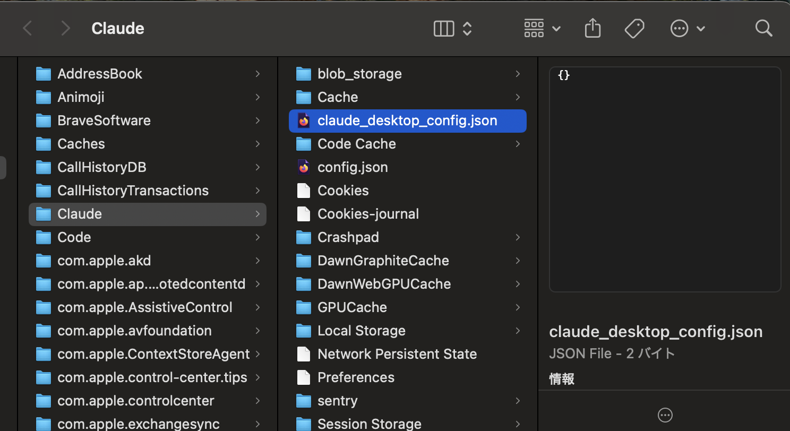Expand Caches via its chevron
Image resolution: width=790 pixels, height=431 pixels.
pyautogui.click(x=257, y=144)
